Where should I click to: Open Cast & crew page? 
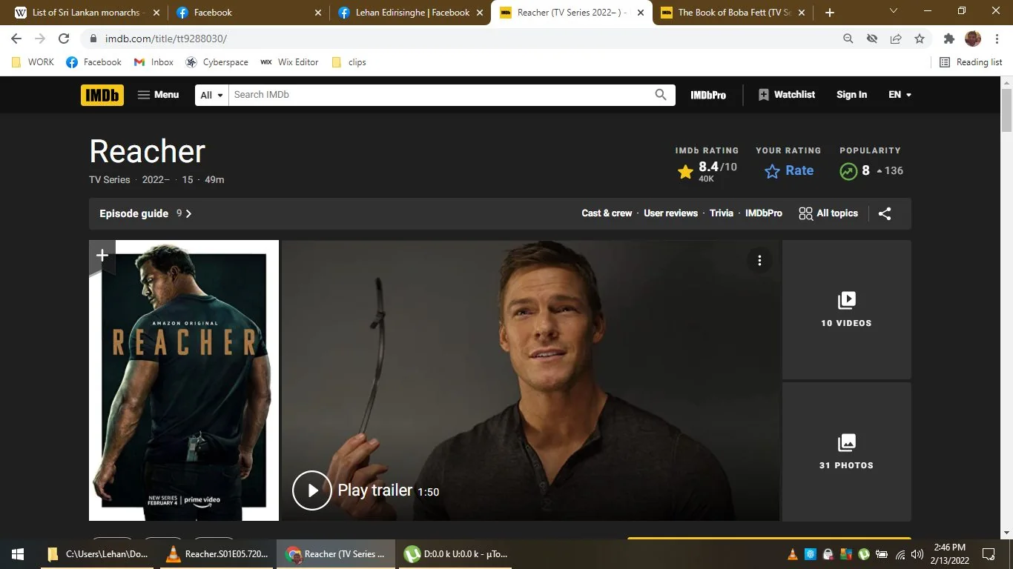(607, 213)
